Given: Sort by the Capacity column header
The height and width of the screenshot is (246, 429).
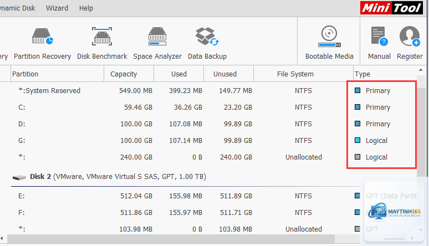Looking at the screenshot, I should pos(129,74).
